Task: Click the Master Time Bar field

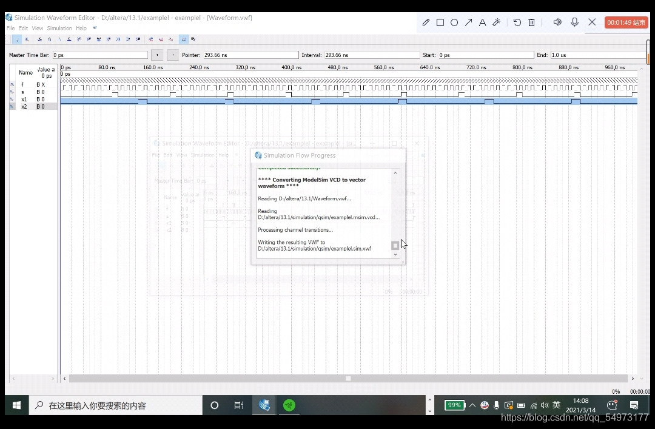Action: tap(100, 55)
